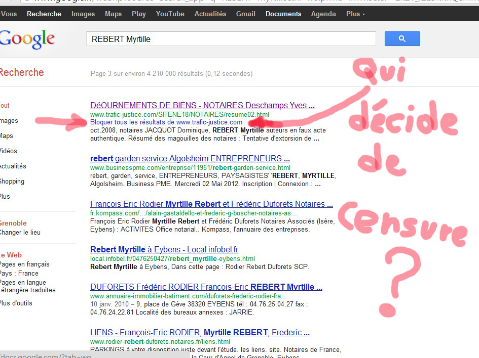This screenshot has width=479, height=358.
Task: Click Changer le lieu under Grenoble
Action: pos(20,232)
